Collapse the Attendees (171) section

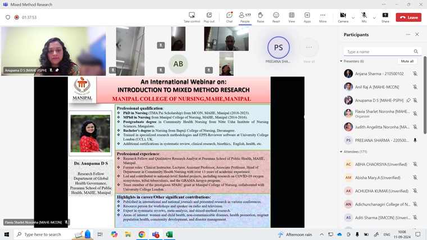coord(341,152)
